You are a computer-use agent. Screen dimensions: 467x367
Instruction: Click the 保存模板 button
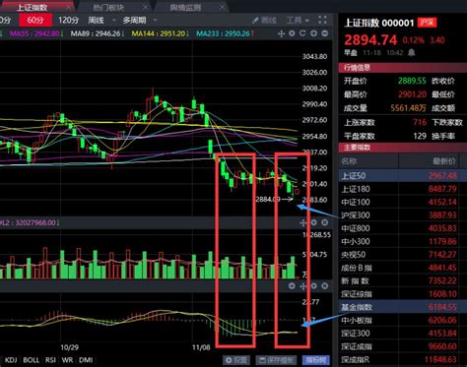(x=277, y=360)
